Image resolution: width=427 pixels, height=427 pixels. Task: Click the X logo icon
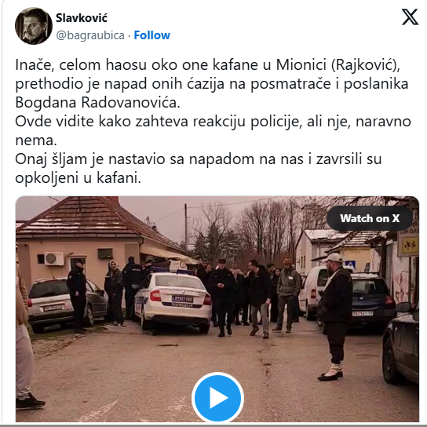410,17
